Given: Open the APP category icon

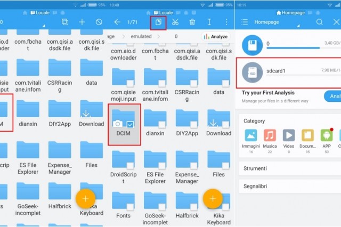Looking at the screenshot, I should 327,135.
